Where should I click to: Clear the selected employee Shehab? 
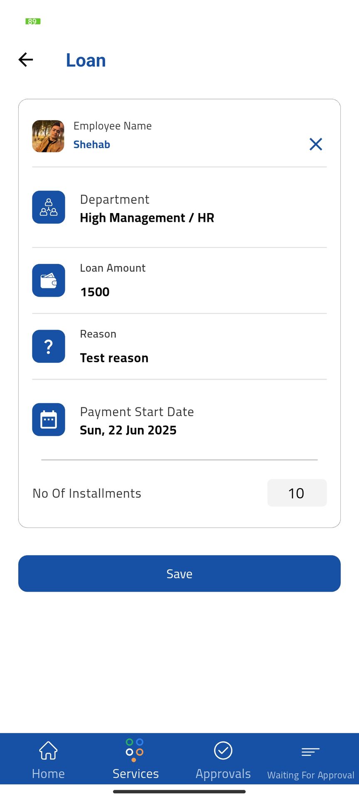coord(316,144)
